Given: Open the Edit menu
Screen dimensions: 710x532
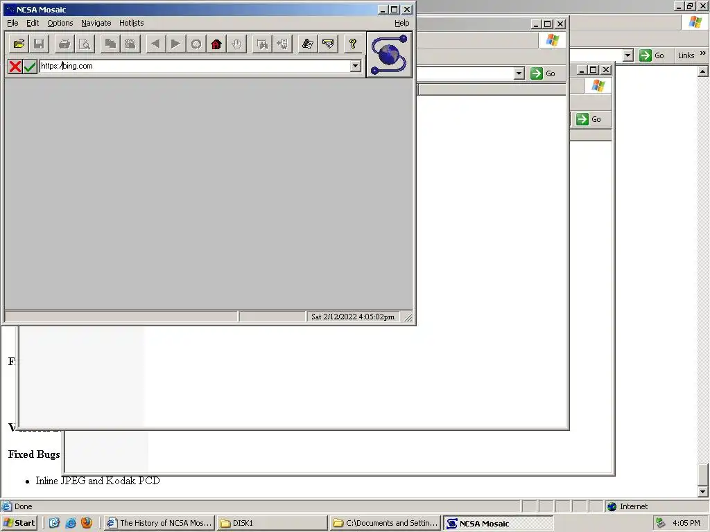Looking at the screenshot, I should (x=33, y=23).
